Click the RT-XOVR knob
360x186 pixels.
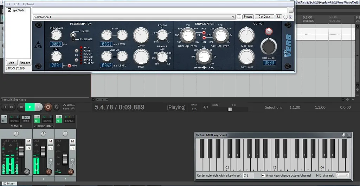pos(162,57)
